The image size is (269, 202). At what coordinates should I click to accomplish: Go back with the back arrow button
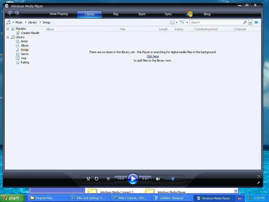tap(10, 14)
